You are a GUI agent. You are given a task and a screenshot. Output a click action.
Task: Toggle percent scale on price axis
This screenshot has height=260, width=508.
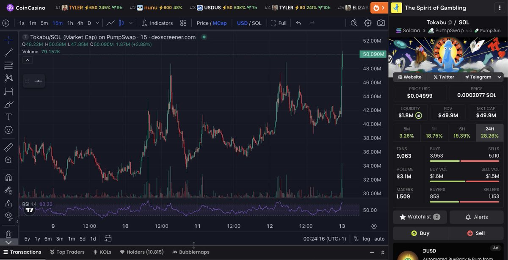(356, 239)
